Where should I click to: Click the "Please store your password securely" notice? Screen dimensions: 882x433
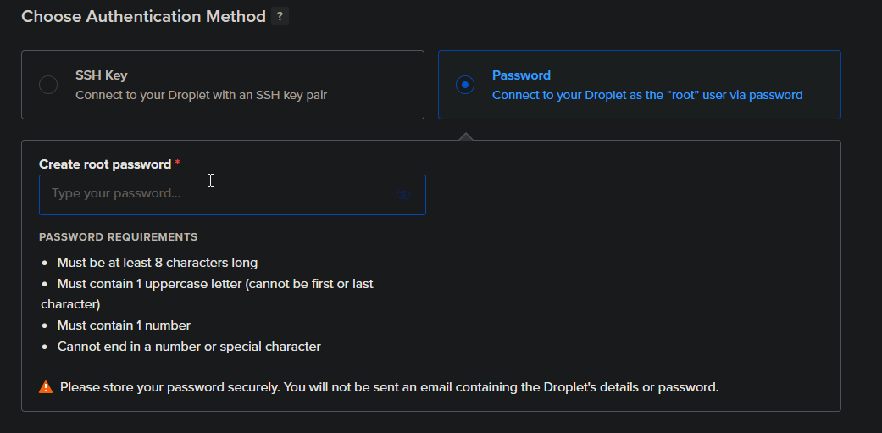(x=389, y=387)
